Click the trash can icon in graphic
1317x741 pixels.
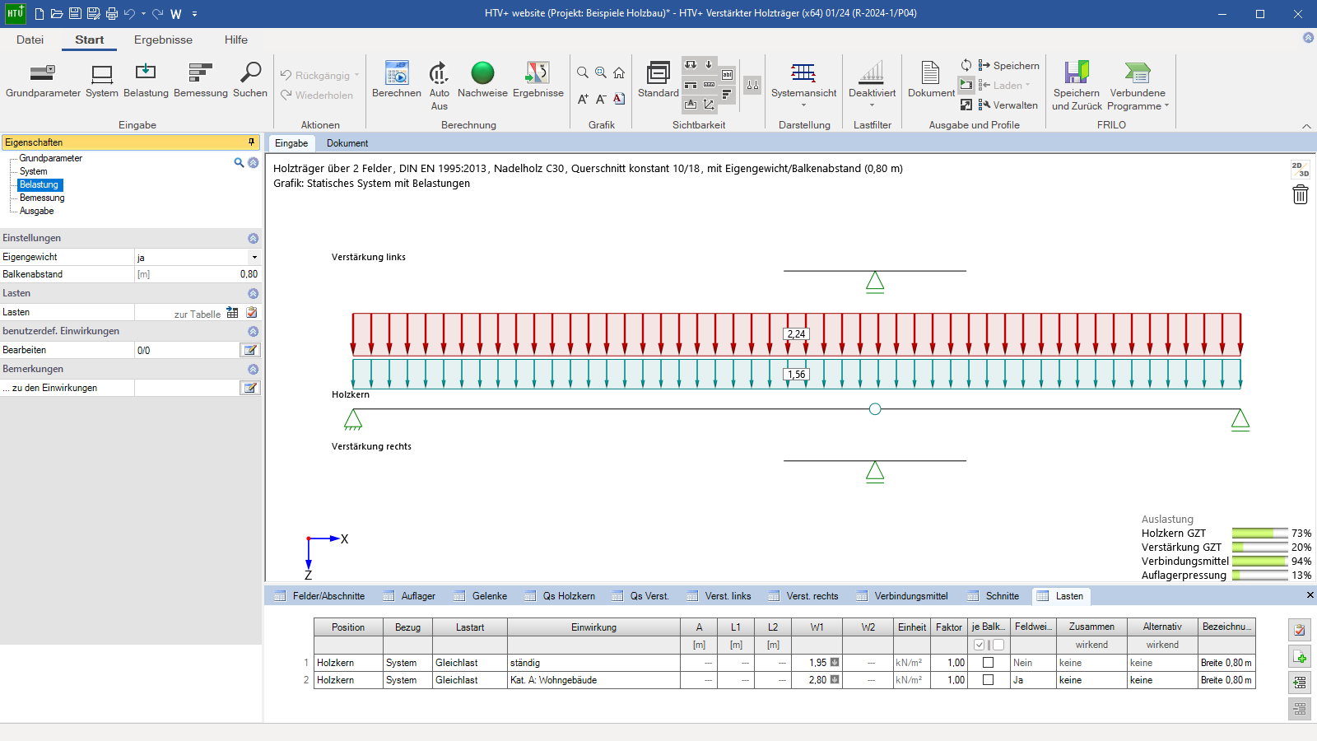(x=1301, y=194)
